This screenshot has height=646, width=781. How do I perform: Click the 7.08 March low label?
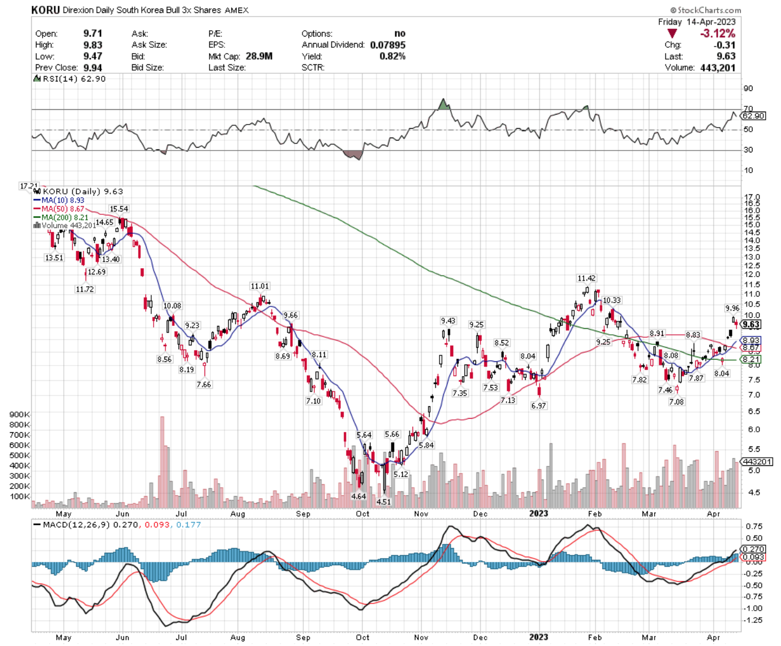(676, 402)
